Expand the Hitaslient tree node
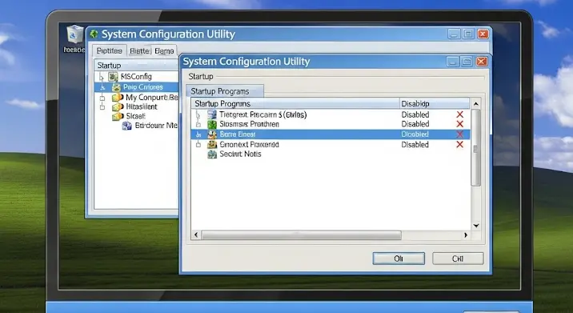Viewport: 573px width, 313px height. (102, 107)
